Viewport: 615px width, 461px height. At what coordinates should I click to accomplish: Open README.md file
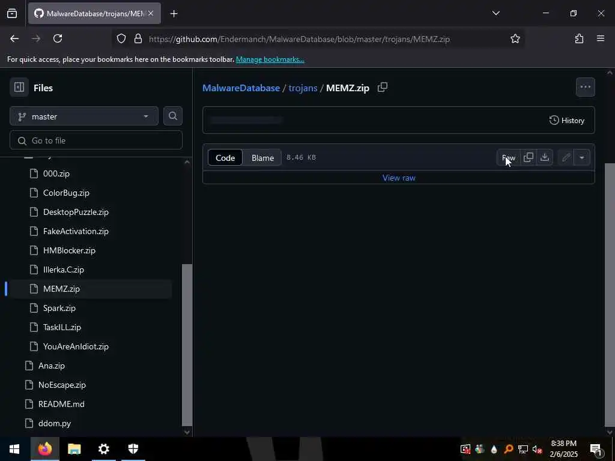61,404
